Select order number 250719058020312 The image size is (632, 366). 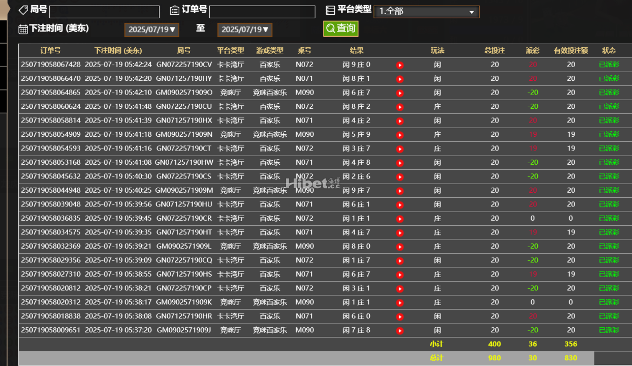click(x=51, y=302)
